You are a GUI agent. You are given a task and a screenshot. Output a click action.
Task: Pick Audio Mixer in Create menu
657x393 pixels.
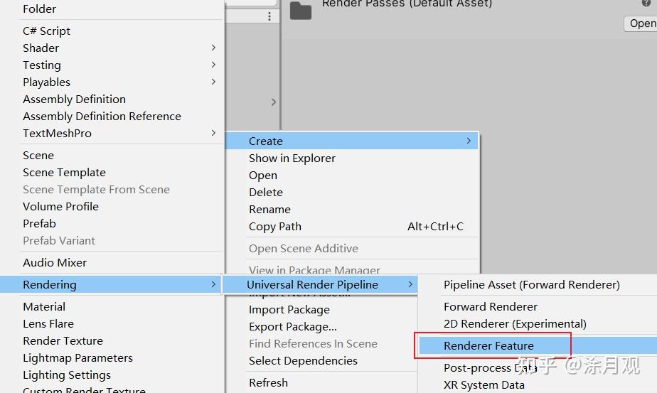[55, 262]
